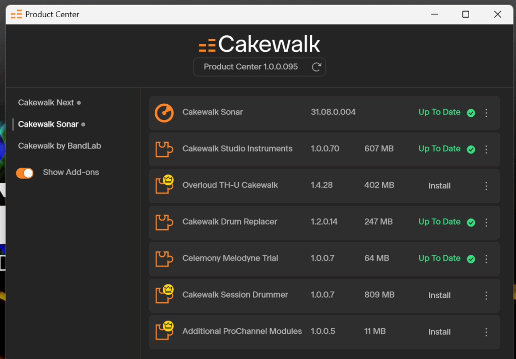The image size is (516, 359).
Task: Open the three-dot menu for Overloud TH-U Cakewalk
Action: click(x=486, y=186)
